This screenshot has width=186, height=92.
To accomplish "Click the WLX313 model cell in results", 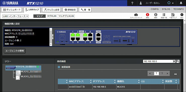I will [128, 87].
